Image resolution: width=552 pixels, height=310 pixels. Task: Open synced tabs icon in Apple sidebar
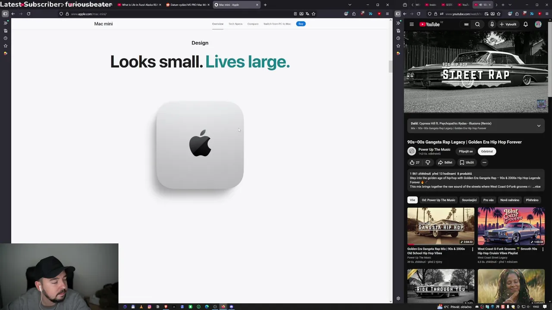[x=5, y=31]
